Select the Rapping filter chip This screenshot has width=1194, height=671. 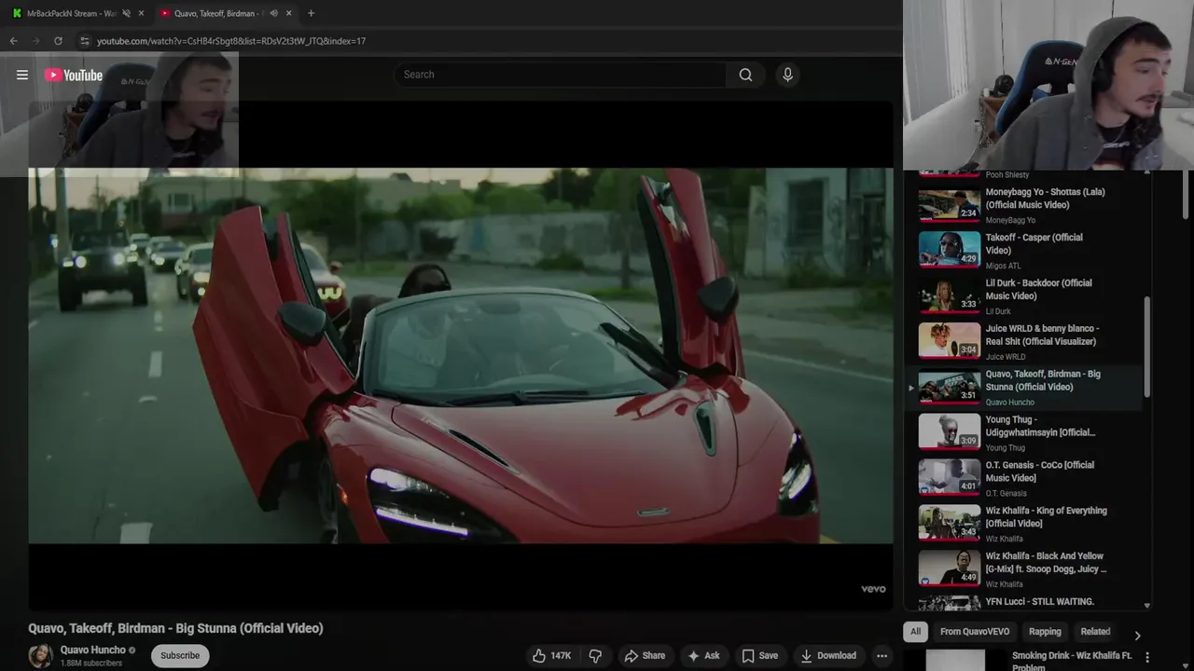click(1045, 631)
